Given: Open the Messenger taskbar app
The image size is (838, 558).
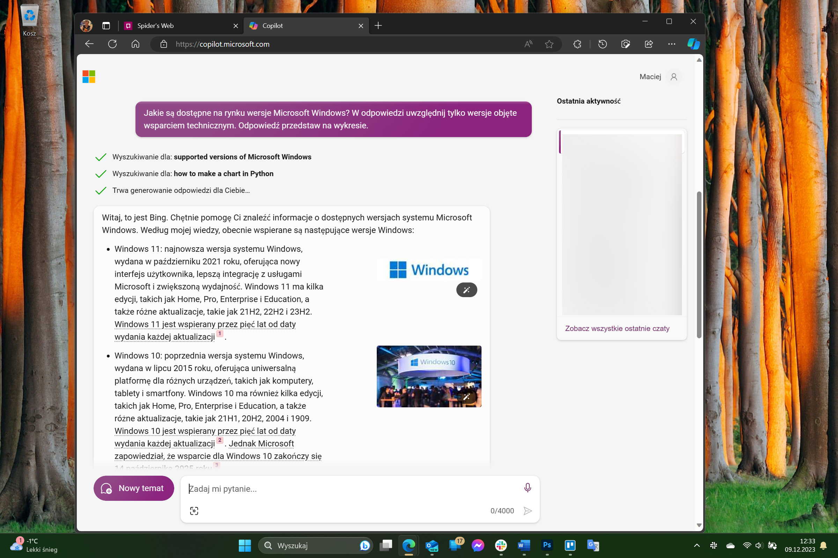Looking at the screenshot, I should (478, 545).
